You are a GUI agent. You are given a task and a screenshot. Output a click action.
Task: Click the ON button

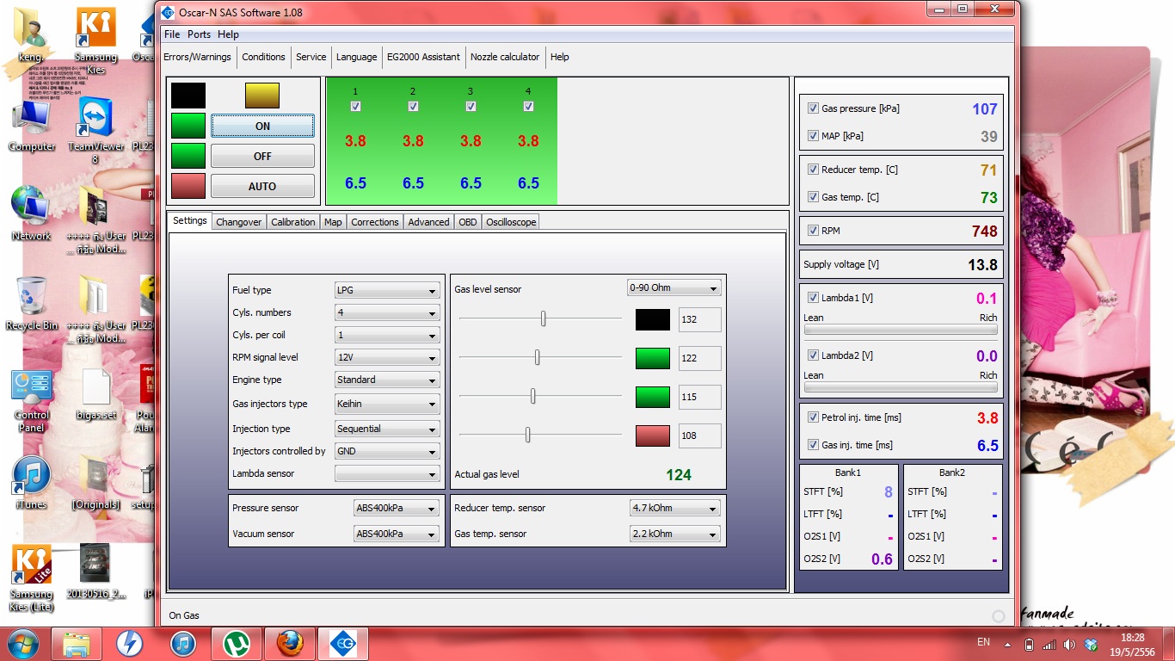coord(262,126)
